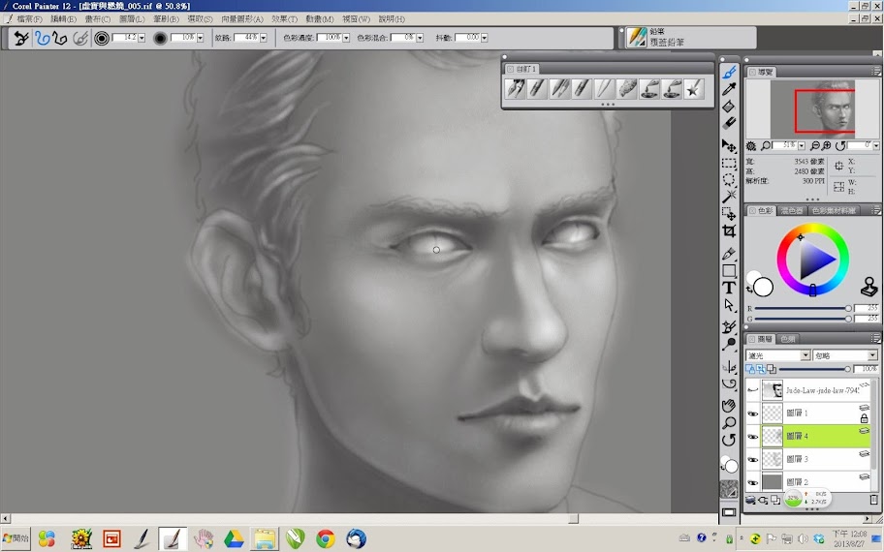The width and height of the screenshot is (884, 552).
Task: Toggle the lock on layer 圖層 1
Action: point(864,418)
